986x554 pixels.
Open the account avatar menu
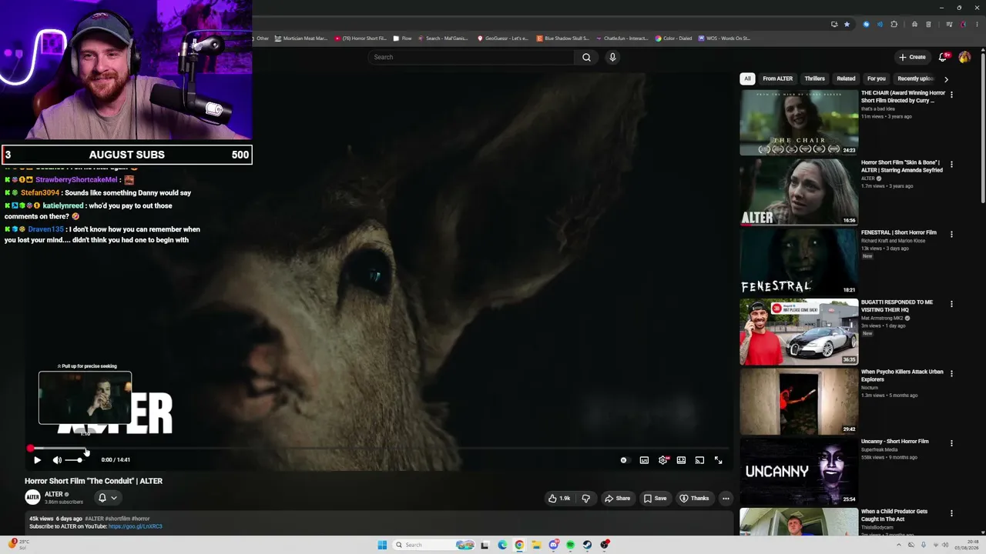(964, 57)
